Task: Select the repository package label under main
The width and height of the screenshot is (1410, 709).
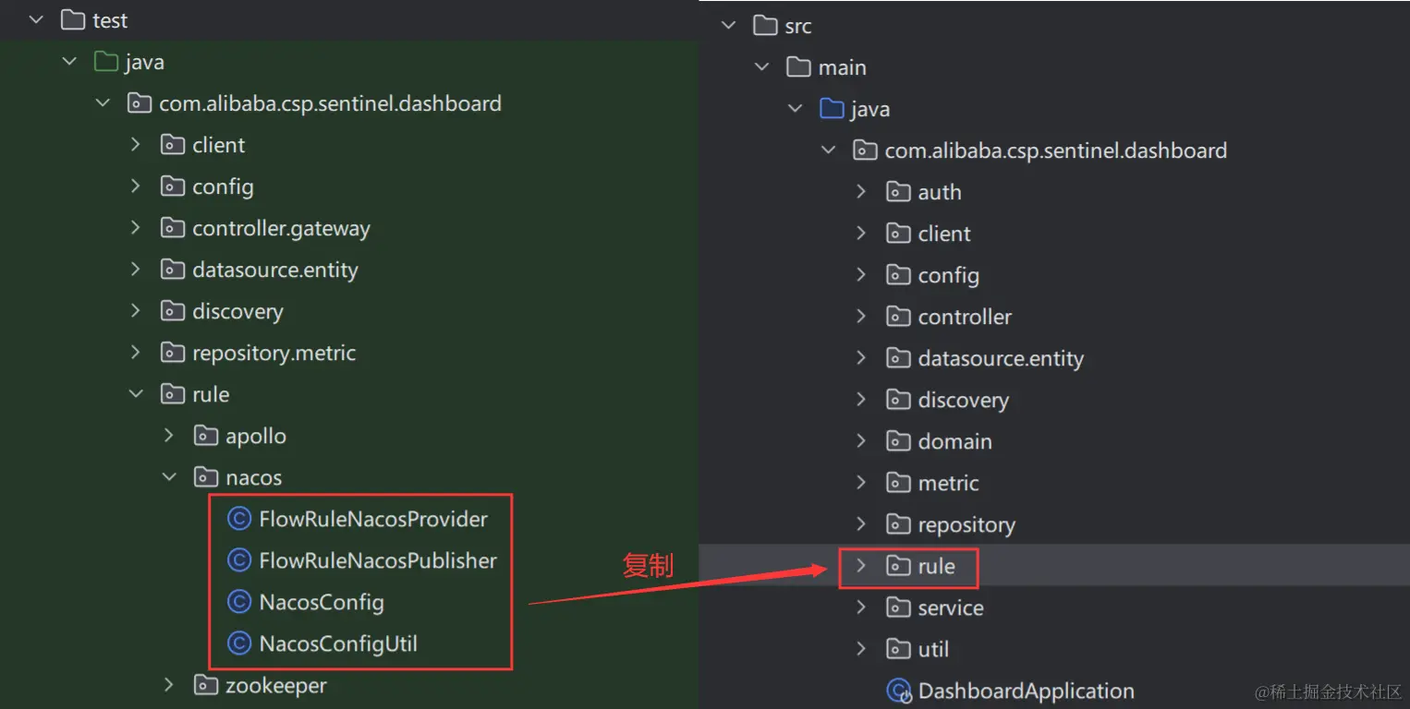Action: (966, 524)
